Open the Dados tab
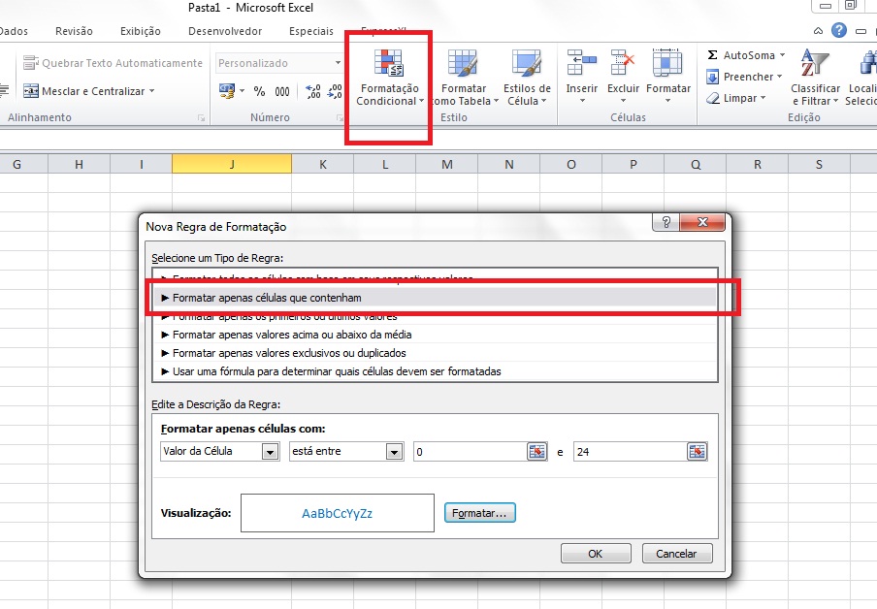 (14, 31)
